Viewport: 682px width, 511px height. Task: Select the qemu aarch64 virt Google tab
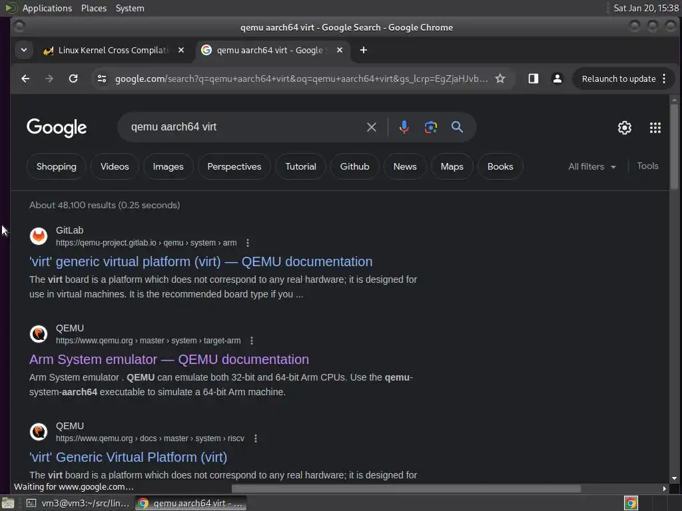tap(272, 51)
